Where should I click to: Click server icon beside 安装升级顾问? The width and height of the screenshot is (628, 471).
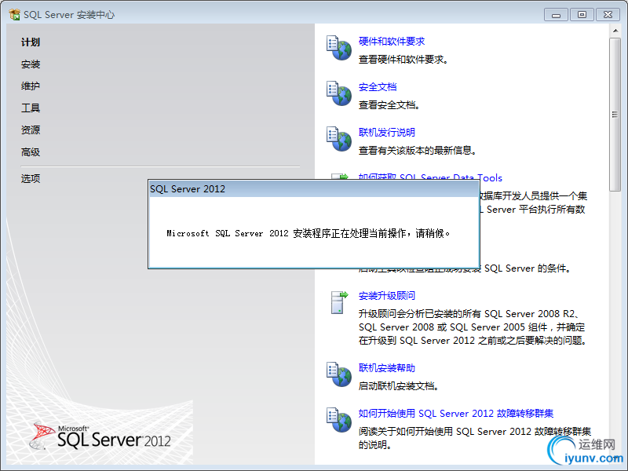pyautogui.click(x=340, y=302)
